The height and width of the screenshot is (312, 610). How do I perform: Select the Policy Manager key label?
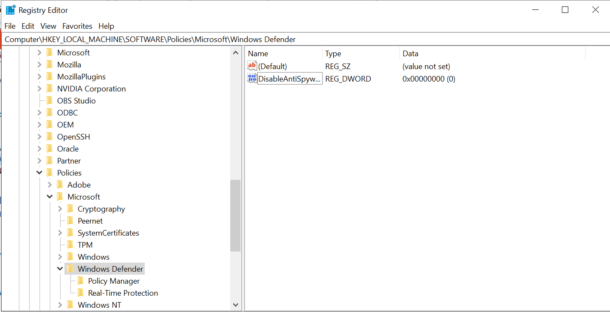click(x=114, y=281)
